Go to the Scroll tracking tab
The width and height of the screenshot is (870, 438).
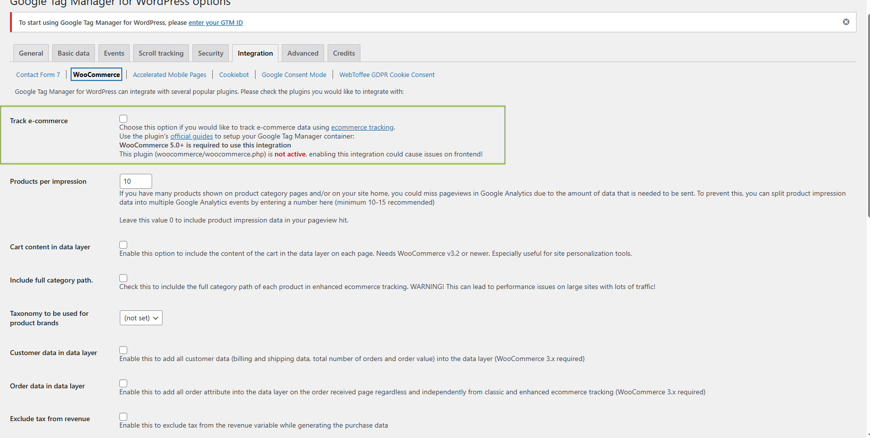161,53
